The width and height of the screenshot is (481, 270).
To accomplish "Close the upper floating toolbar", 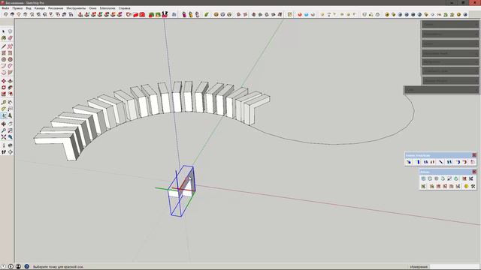I will pyautogui.click(x=474, y=155).
